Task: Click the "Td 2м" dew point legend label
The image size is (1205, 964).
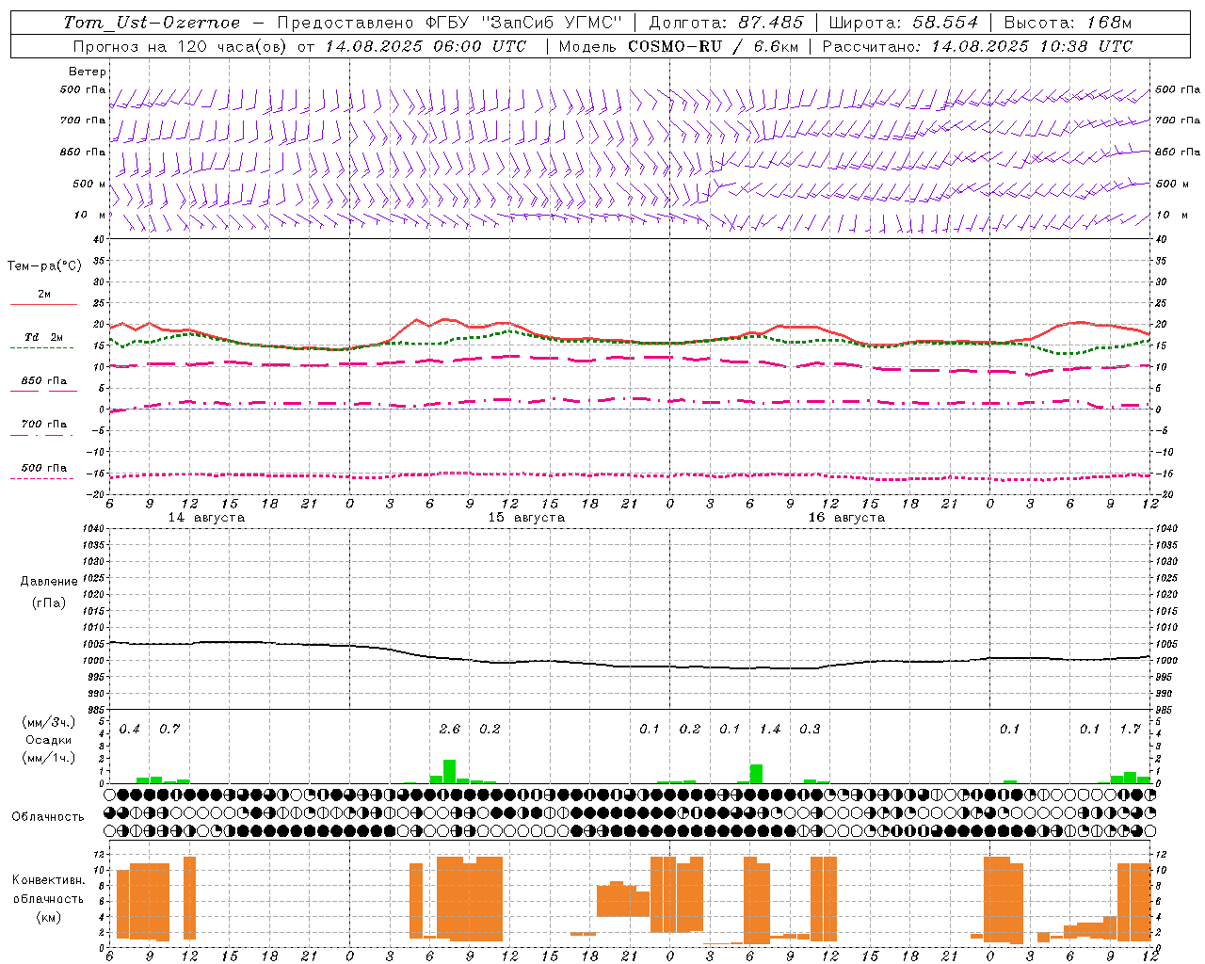Action: point(44,337)
